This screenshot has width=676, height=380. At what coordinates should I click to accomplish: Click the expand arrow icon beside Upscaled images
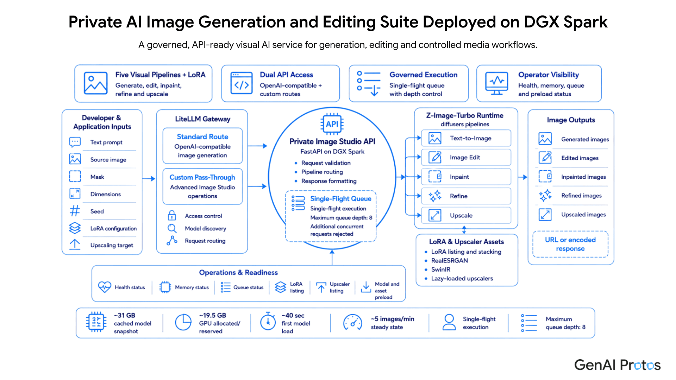545,214
